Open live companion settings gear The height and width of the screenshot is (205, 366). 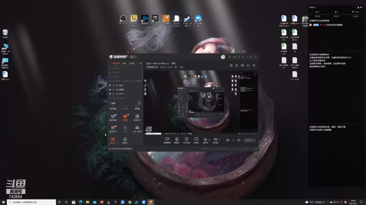(x=239, y=140)
